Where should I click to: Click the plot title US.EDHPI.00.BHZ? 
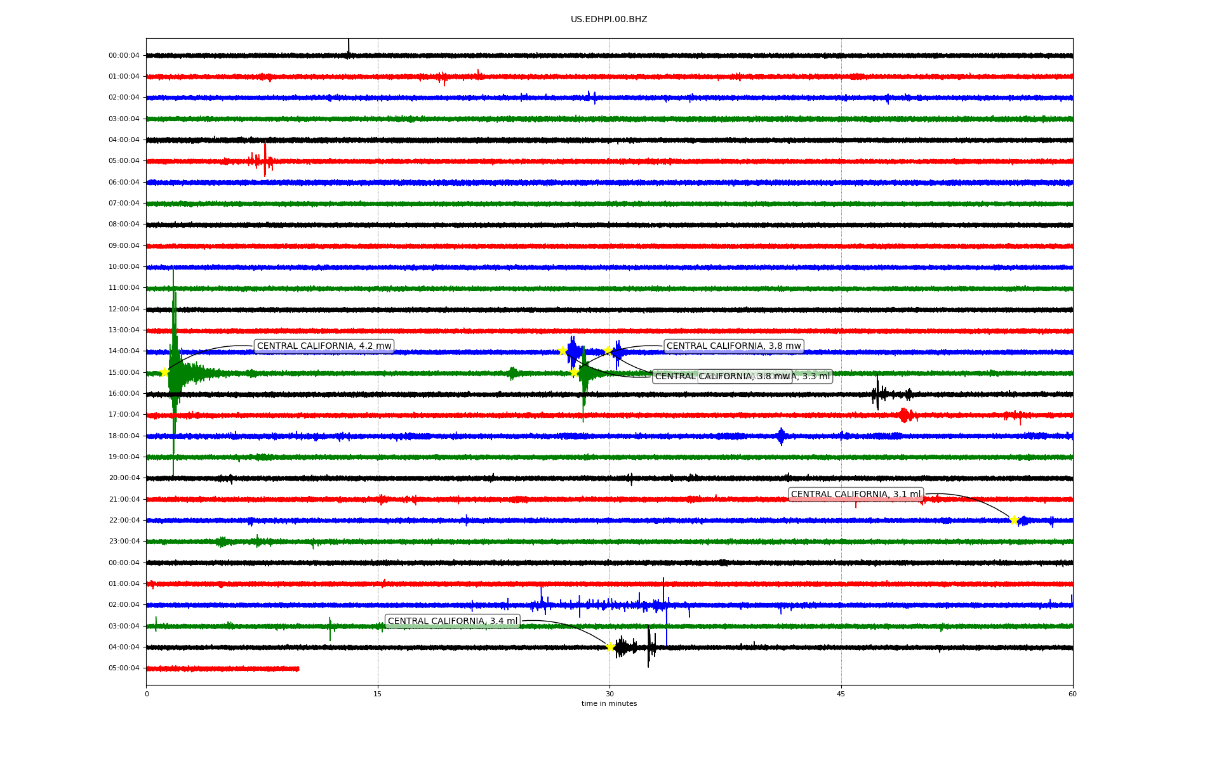(x=609, y=20)
